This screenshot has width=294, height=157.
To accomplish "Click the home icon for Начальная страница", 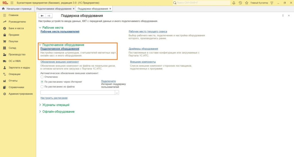I will [x=3, y=9].
